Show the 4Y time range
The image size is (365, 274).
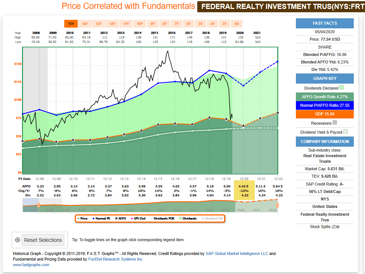point(213,24)
